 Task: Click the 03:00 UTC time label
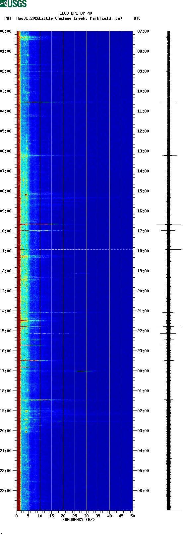coord(143,431)
